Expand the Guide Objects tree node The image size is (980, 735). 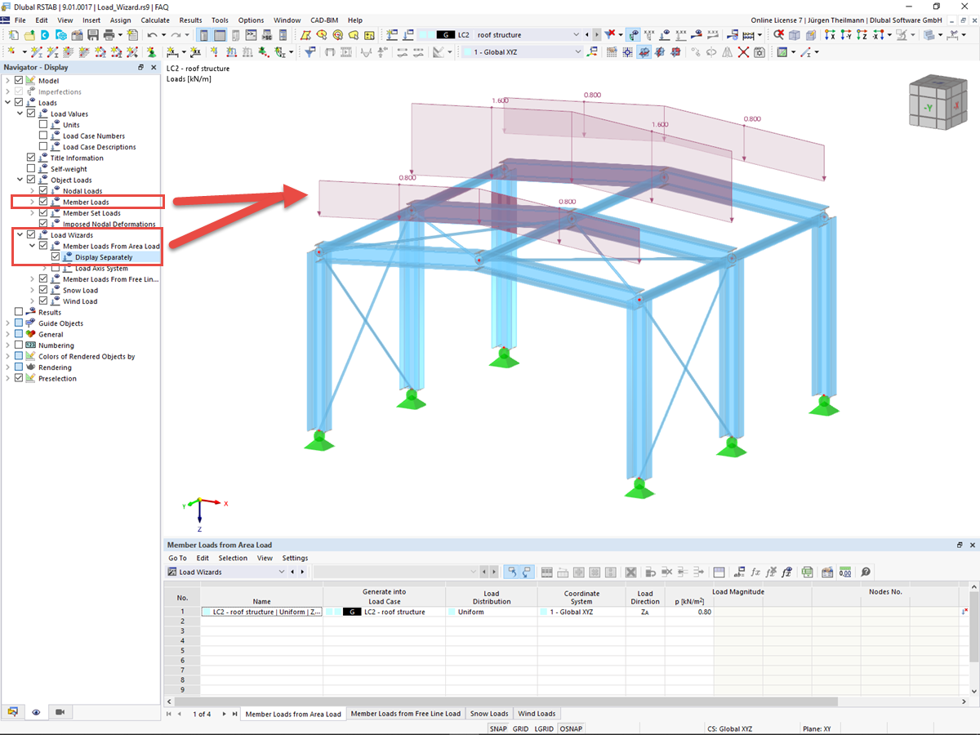click(7, 323)
